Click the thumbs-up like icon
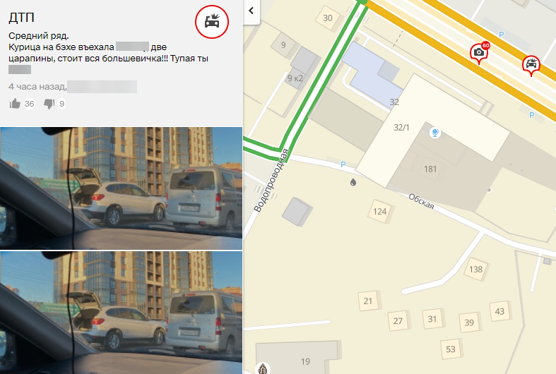 (15, 104)
